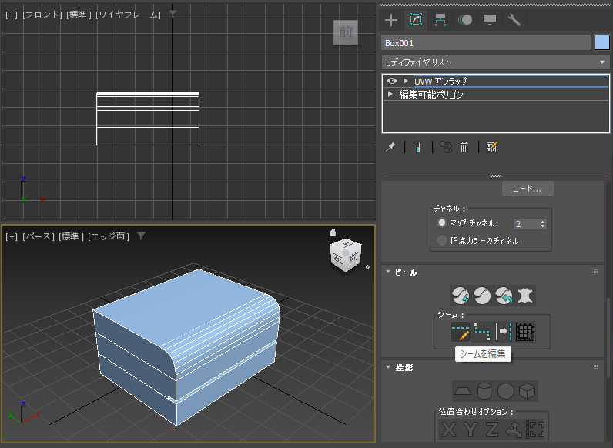This screenshot has height=448, width=613.
Task: Open the [パース] viewport view menu
Action: click(x=39, y=236)
